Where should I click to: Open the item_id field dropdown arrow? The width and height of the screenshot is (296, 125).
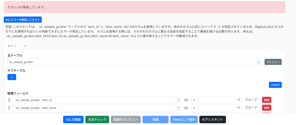[178, 100]
